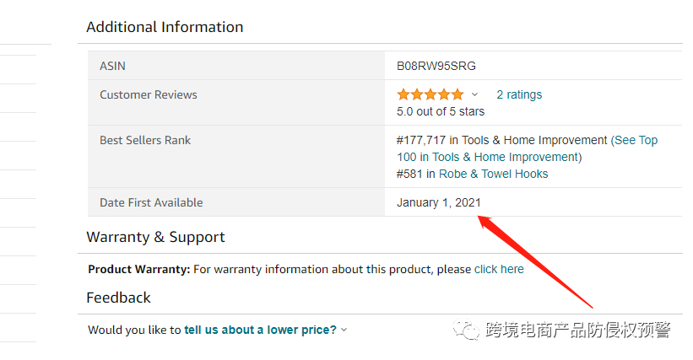Click the "5.0 out of 5 stars" text

tap(441, 111)
